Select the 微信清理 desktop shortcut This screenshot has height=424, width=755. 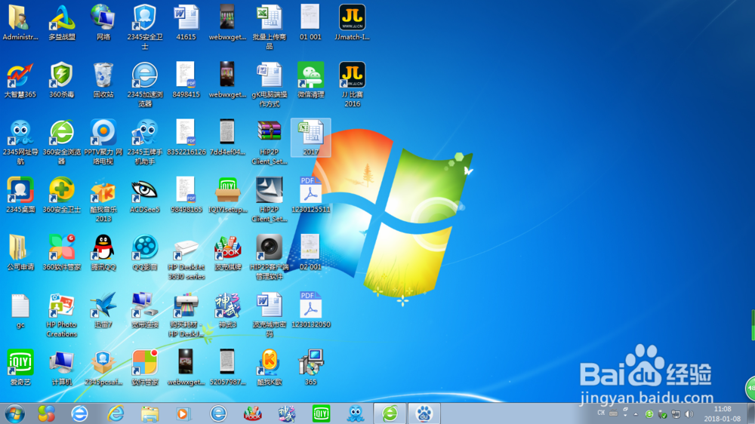coord(310,81)
